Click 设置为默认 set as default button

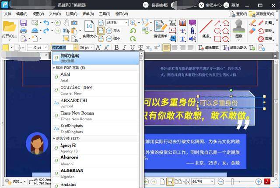click(x=234, y=48)
